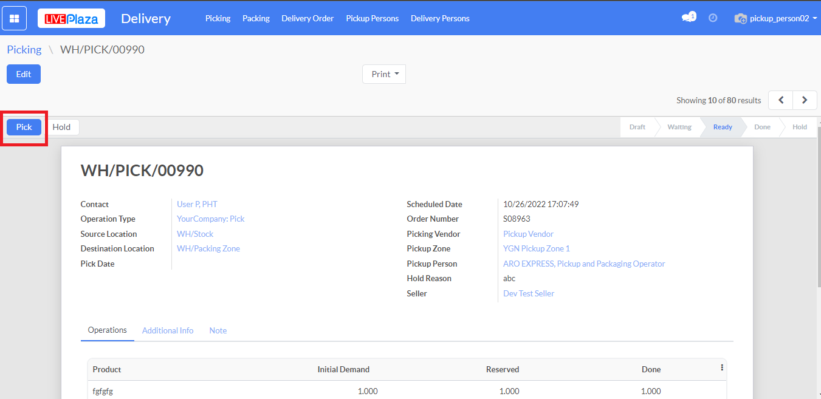Click the pickup_person02 user avatar icon
The image size is (821, 399).
point(740,19)
